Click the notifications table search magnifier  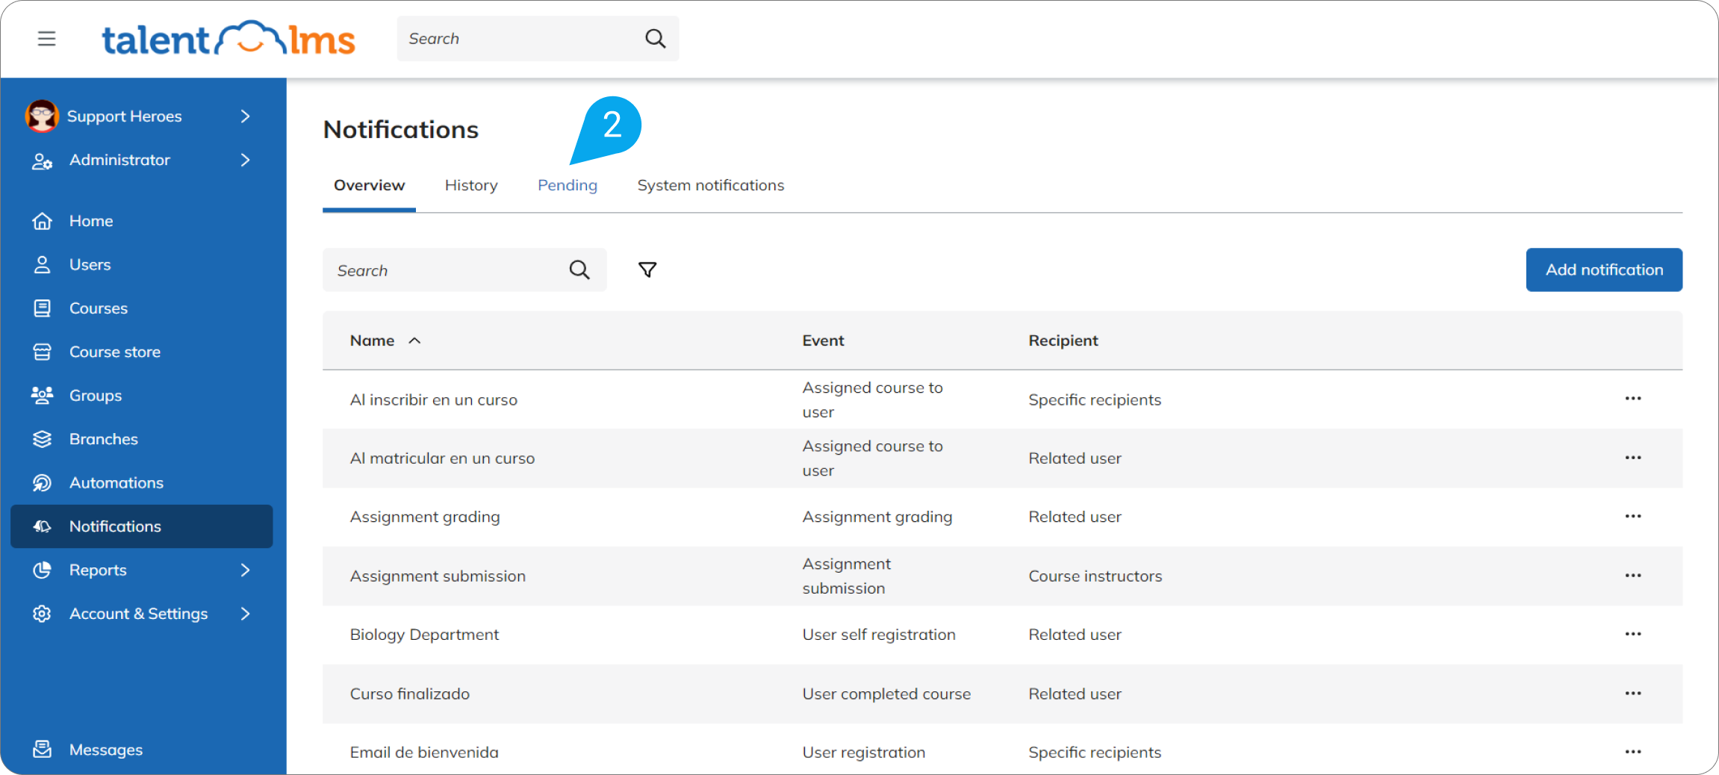[x=579, y=270]
